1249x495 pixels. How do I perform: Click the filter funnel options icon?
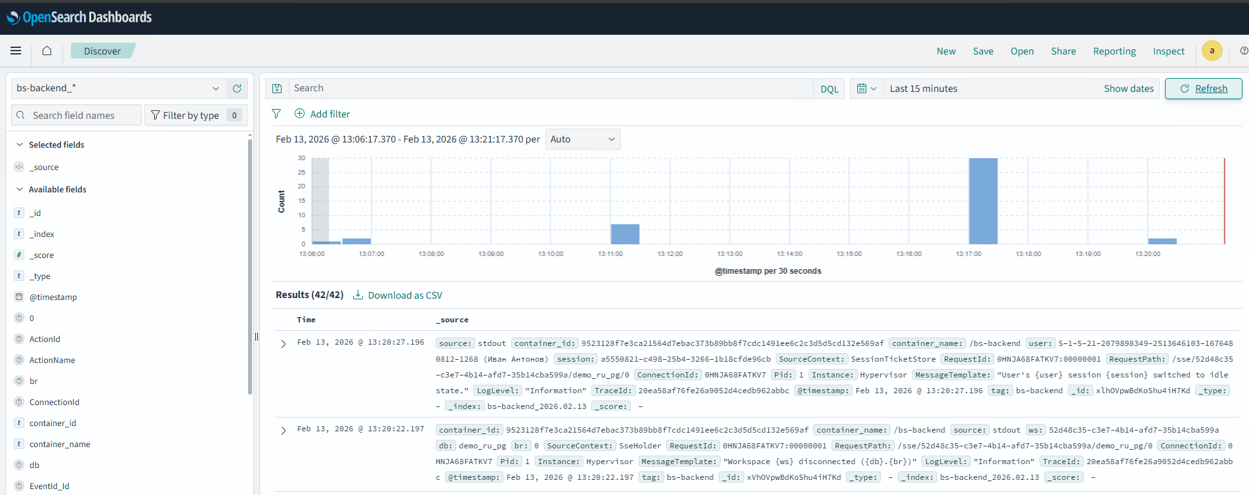click(276, 114)
